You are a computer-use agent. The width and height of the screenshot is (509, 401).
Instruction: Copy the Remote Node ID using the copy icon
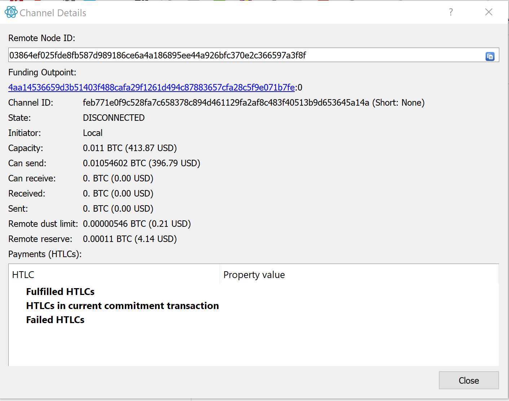tap(490, 55)
